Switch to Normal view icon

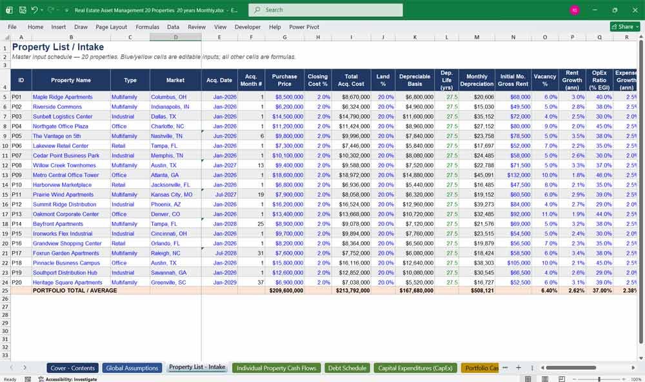click(528, 379)
